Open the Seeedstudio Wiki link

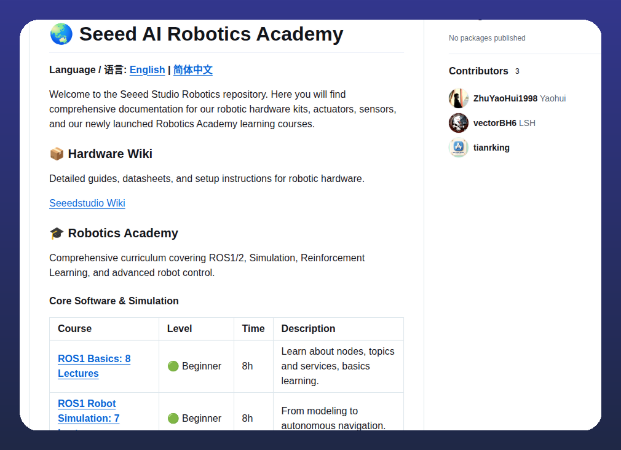pyautogui.click(x=87, y=203)
